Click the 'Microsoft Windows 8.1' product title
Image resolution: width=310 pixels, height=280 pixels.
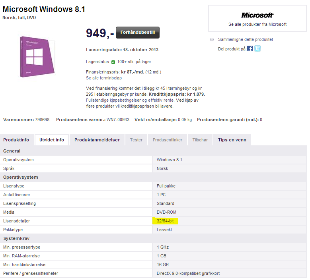[44, 9]
